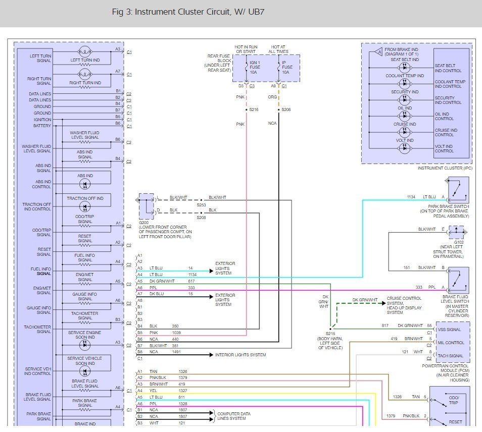The width and height of the screenshot is (482, 432).
Task: Click the 'VSS SIGNAL' pin label
Action: click(x=449, y=330)
